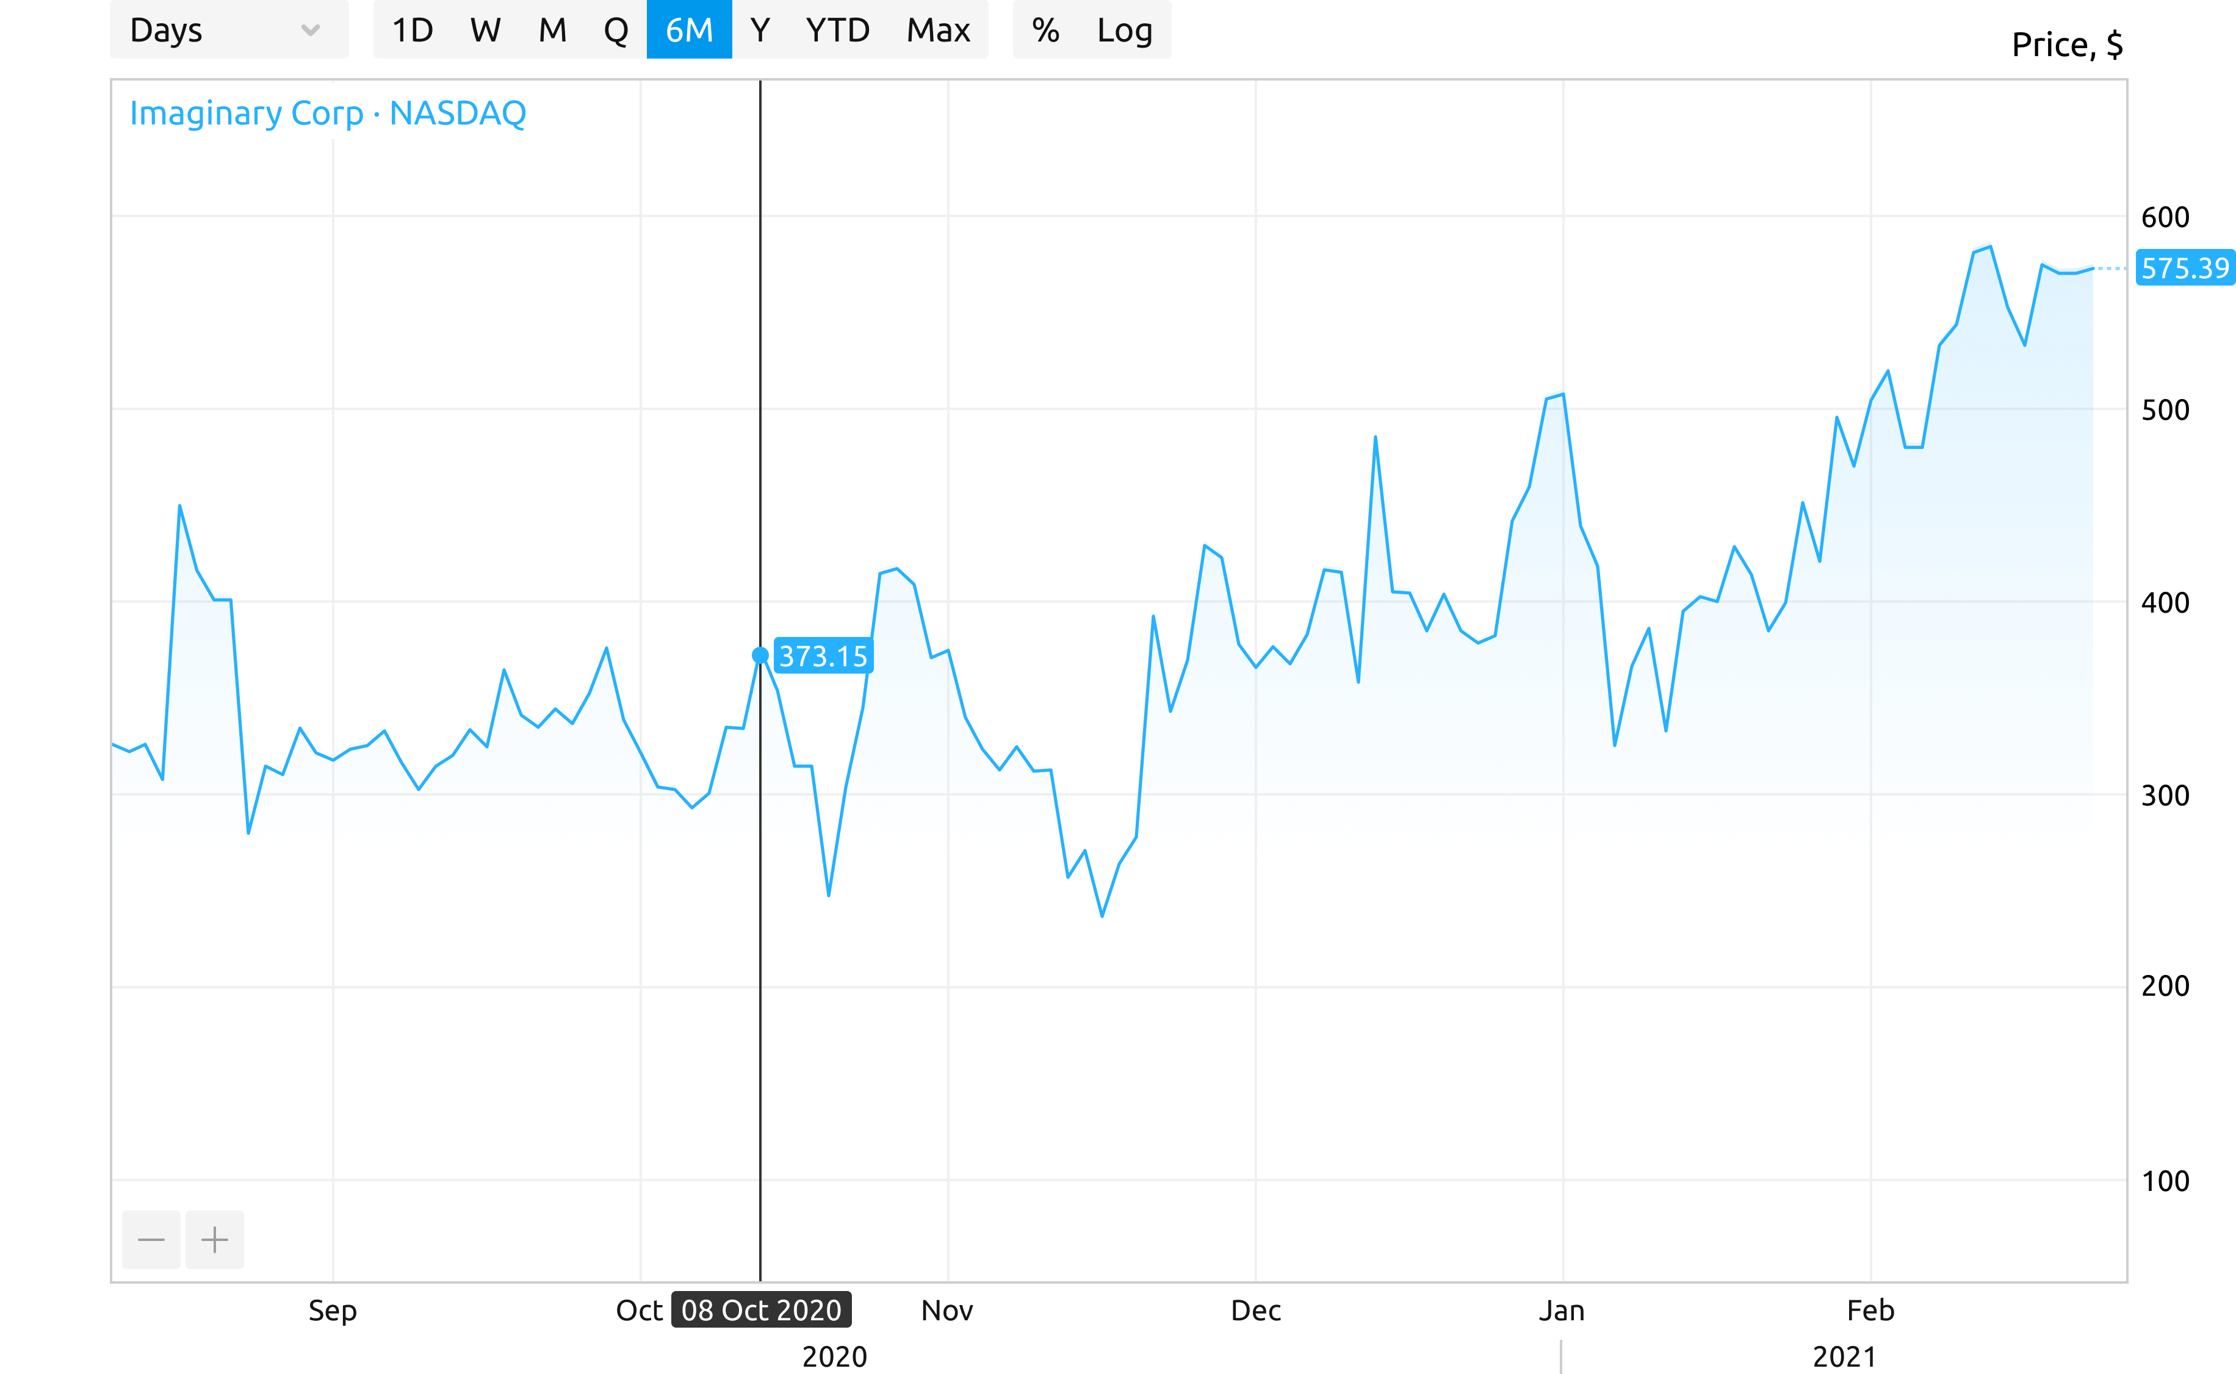2236x1374 pixels.
Task: Open the Days interval dropdown
Action: 229,30
